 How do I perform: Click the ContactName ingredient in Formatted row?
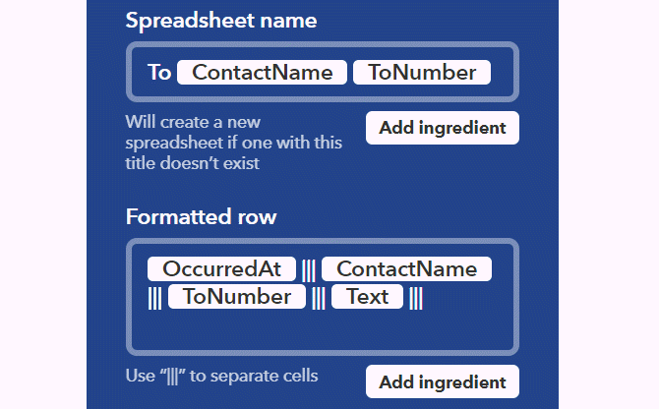point(406,268)
